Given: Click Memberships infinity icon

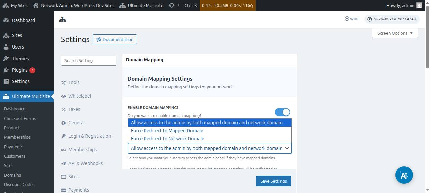Looking at the screenshot, I should [63, 150].
